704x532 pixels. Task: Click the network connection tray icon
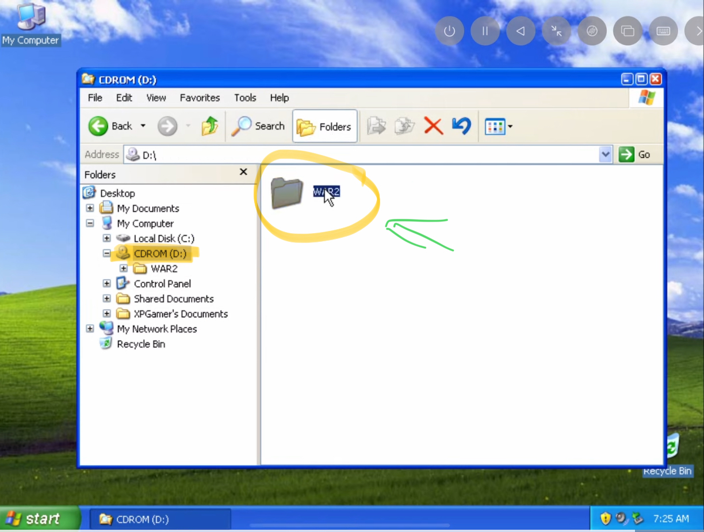(637, 519)
